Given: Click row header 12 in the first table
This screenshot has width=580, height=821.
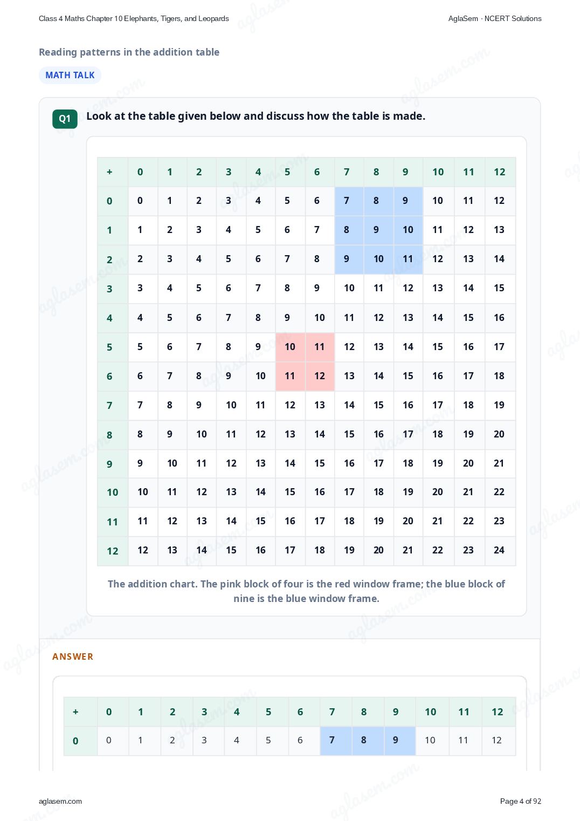Looking at the screenshot, I should tap(113, 551).
